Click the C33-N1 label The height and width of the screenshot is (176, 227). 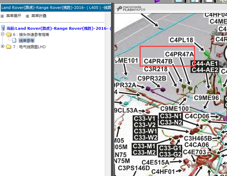click(x=171, y=116)
